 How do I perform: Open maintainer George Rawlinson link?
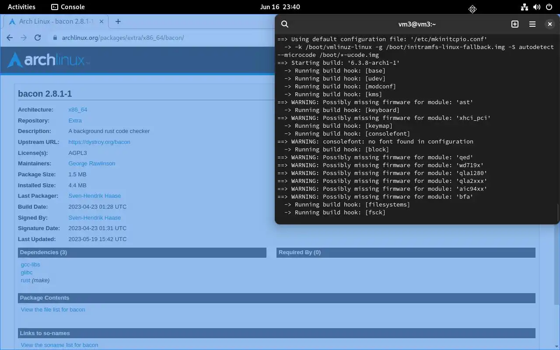click(92, 163)
